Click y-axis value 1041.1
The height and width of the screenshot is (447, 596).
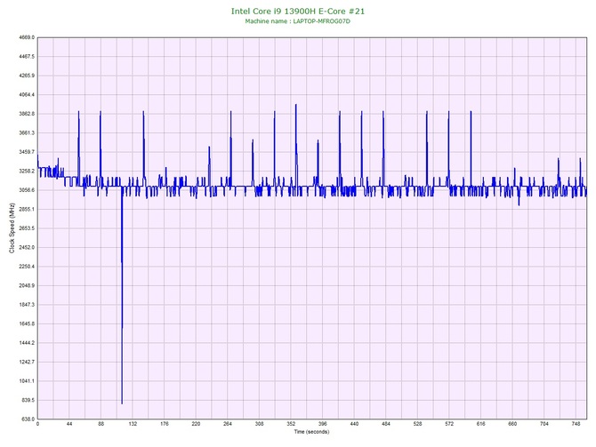27,381
